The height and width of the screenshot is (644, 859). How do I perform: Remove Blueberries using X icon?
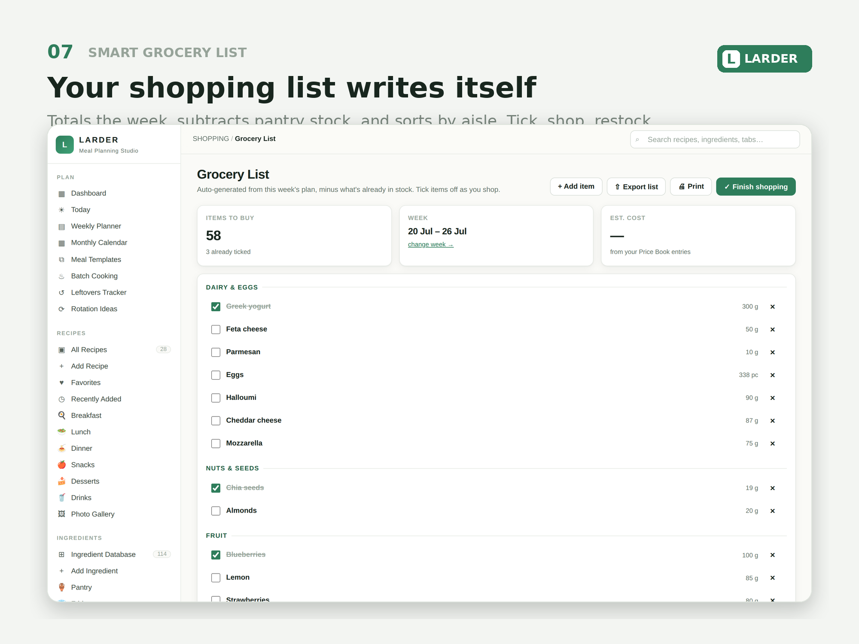(x=772, y=555)
